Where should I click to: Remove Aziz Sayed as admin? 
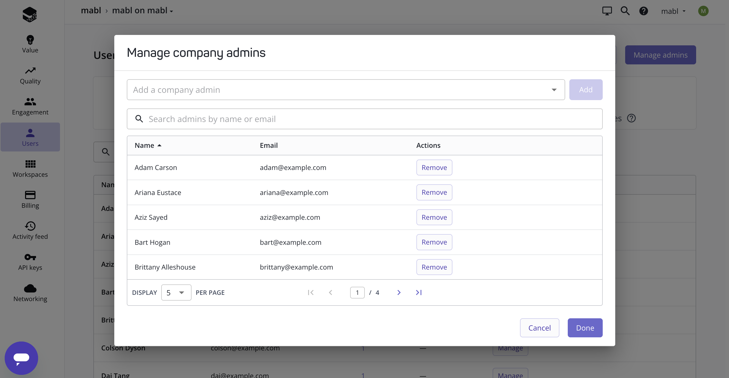click(x=434, y=217)
